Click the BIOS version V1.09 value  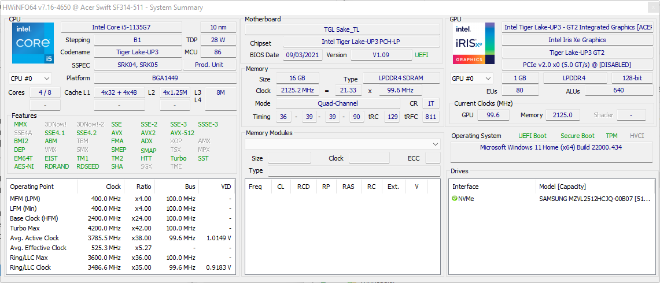[381, 55]
